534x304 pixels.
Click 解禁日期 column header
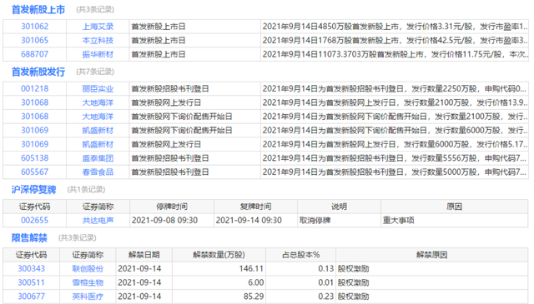pos(144,255)
